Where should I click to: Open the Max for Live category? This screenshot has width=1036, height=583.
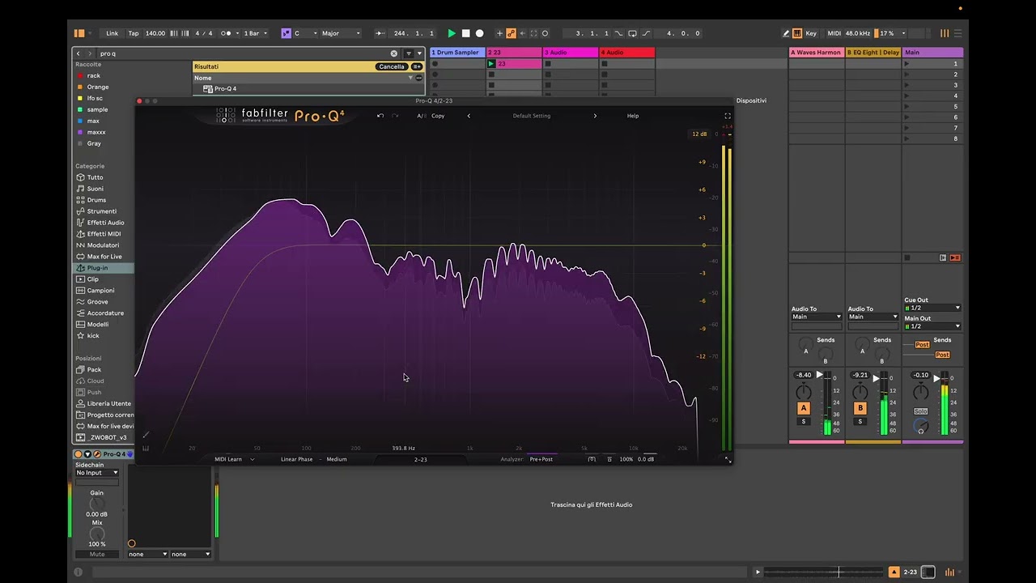[104, 257]
